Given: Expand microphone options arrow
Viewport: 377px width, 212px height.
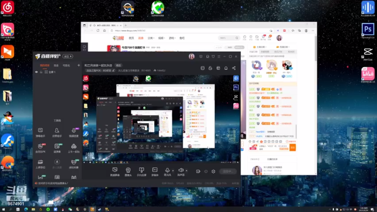Looking at the screenshot, I should click(x=173, y=171).
